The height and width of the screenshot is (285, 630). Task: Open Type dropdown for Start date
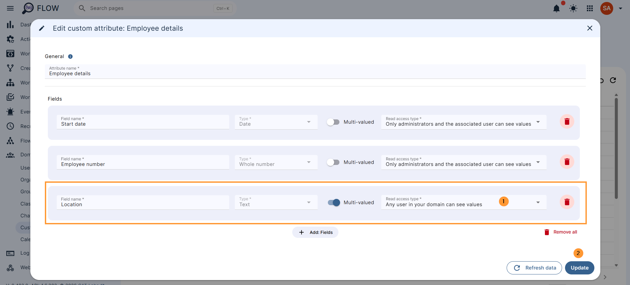click(x=276, y=122)
